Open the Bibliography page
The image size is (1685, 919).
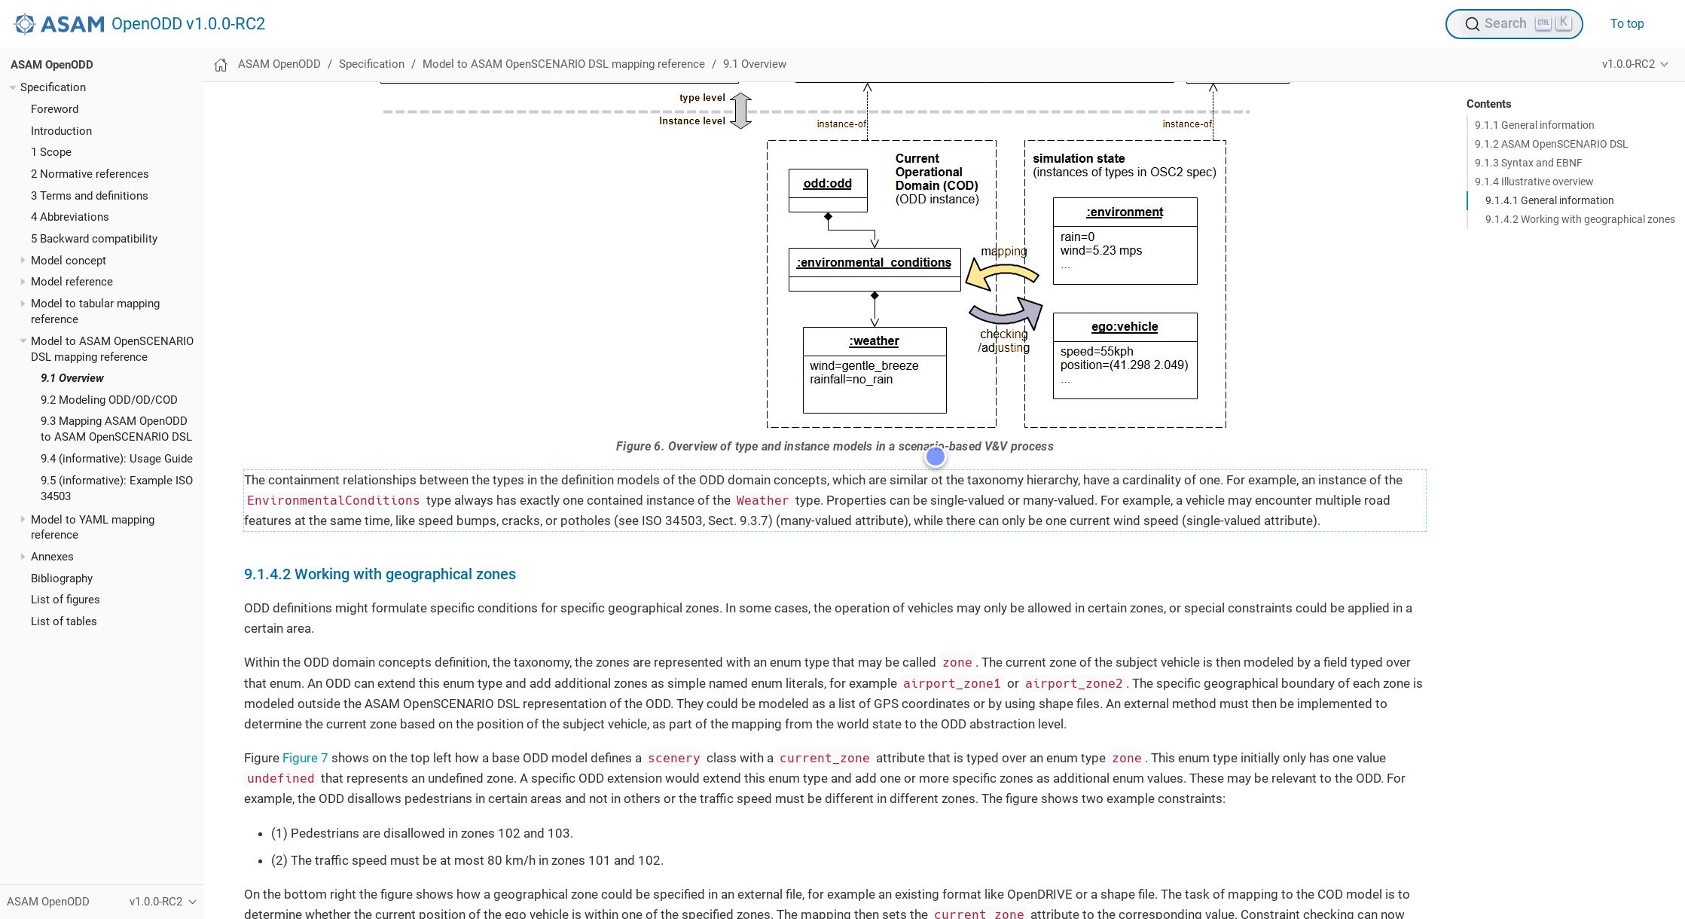point(62,579)
